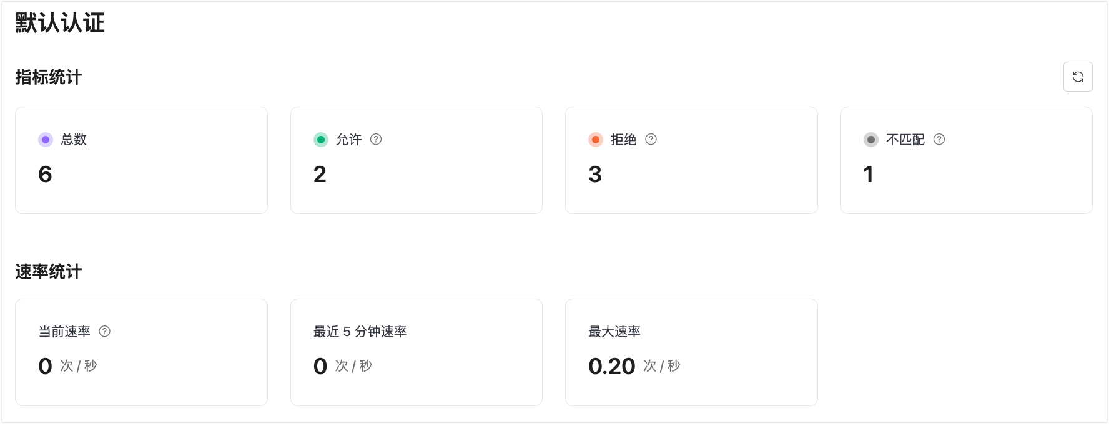Select the 不匹配 metric card
Screen dimensions: 1109x424
coord(966,160)
